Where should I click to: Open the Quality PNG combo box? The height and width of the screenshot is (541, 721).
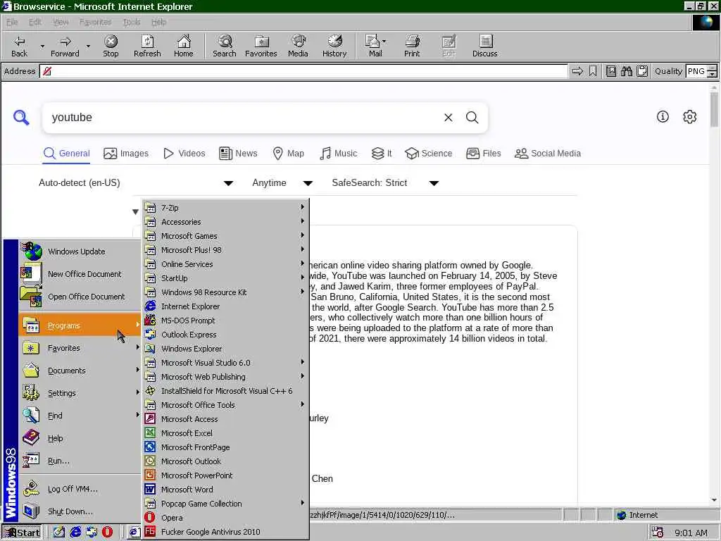click(x=701, y=71)
